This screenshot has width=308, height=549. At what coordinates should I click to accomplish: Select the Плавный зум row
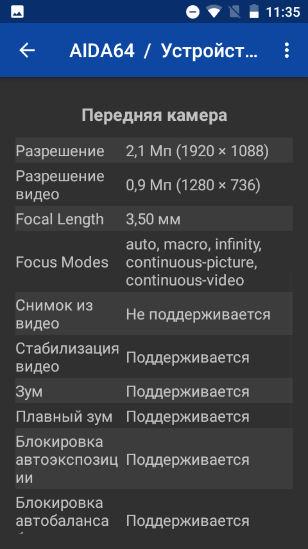tap(154, 416)
